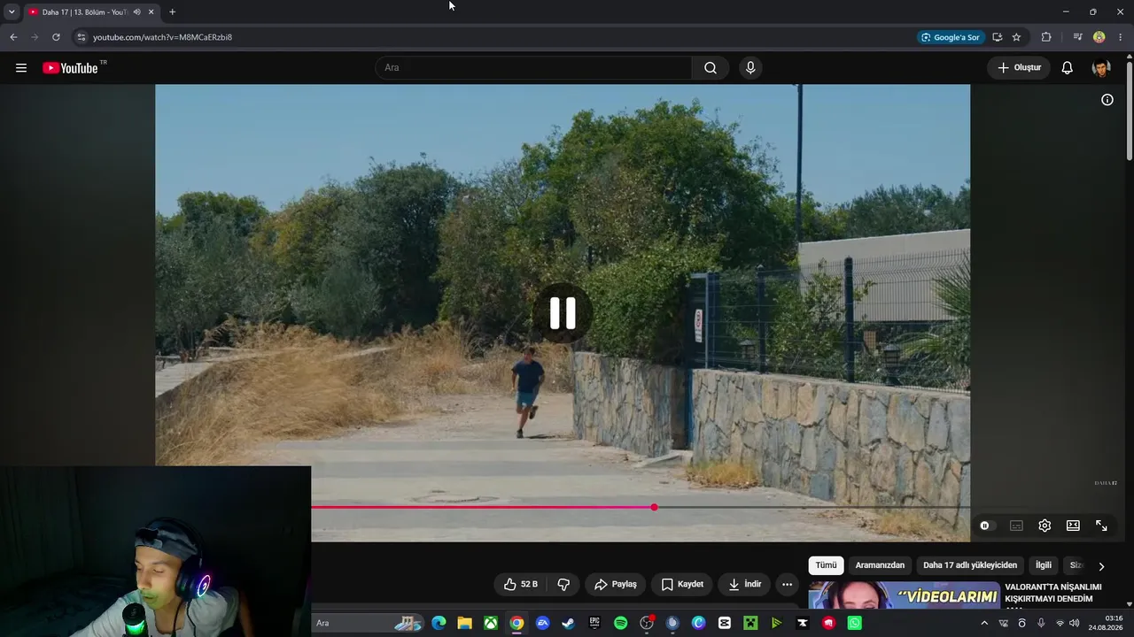Open a new browser tab

[x=172, y=12]
